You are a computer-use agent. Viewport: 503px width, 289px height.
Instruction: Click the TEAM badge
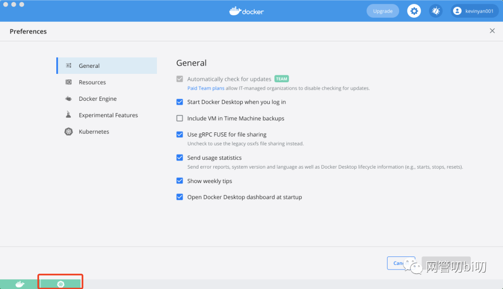[x=282, y=79]
